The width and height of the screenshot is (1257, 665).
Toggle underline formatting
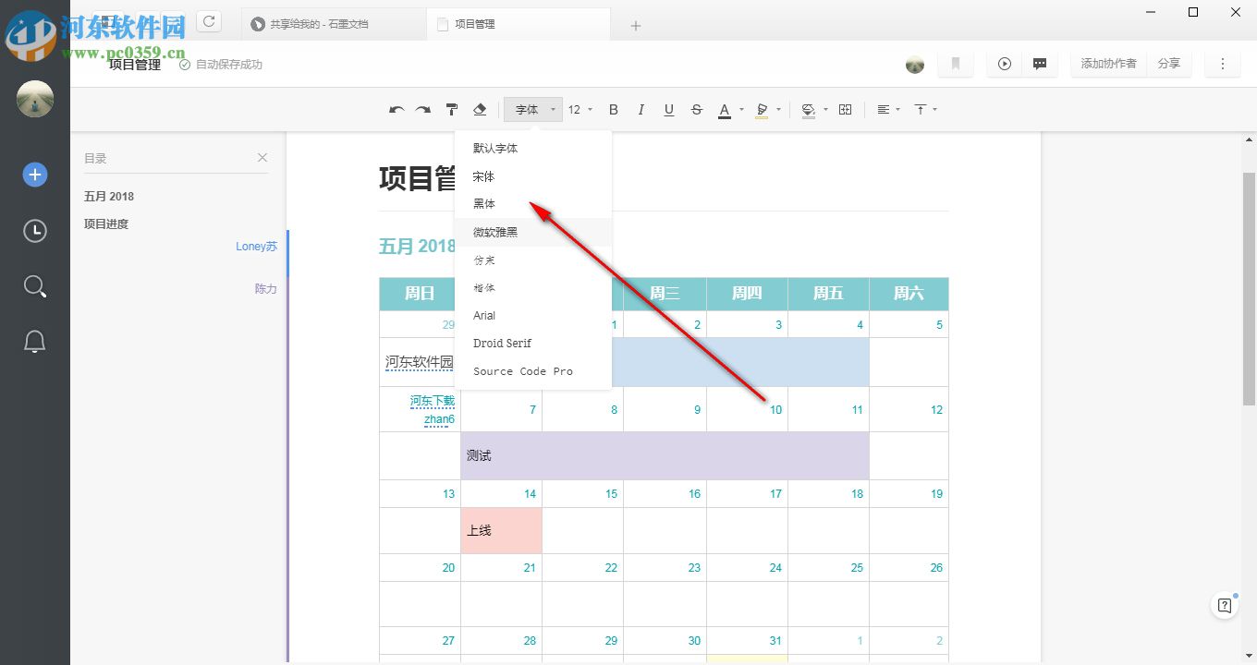pyautogui.click(x=669, y=110)
